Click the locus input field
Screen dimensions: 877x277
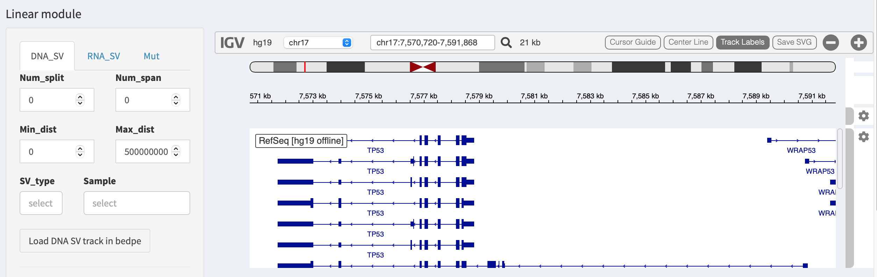[x=433, y=43]
